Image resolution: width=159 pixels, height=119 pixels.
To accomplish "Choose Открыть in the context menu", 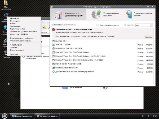I will click(14, 18).
